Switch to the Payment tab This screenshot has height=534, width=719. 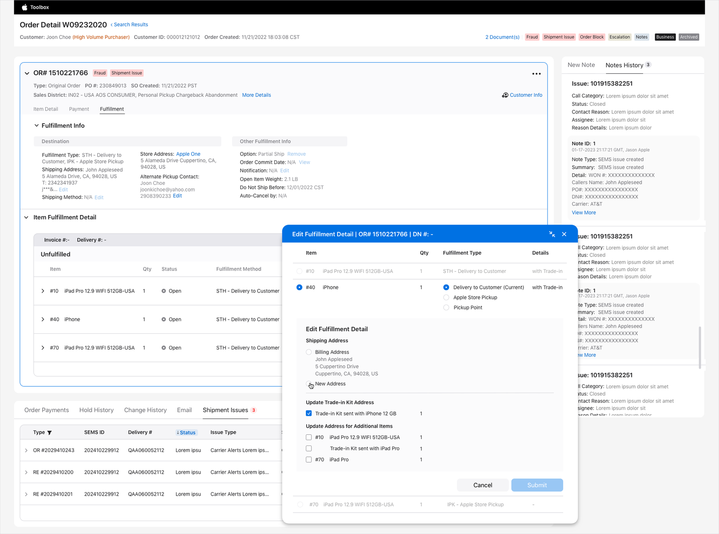pos(79,109)
